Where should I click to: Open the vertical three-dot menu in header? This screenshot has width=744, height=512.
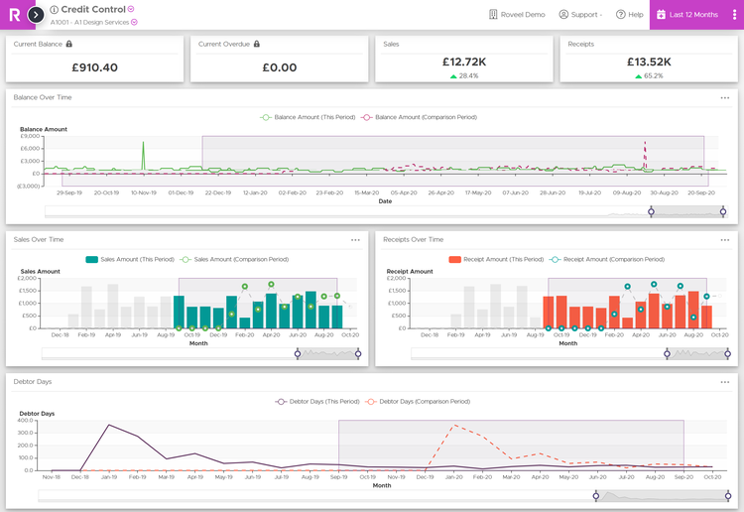click(735, 15)
